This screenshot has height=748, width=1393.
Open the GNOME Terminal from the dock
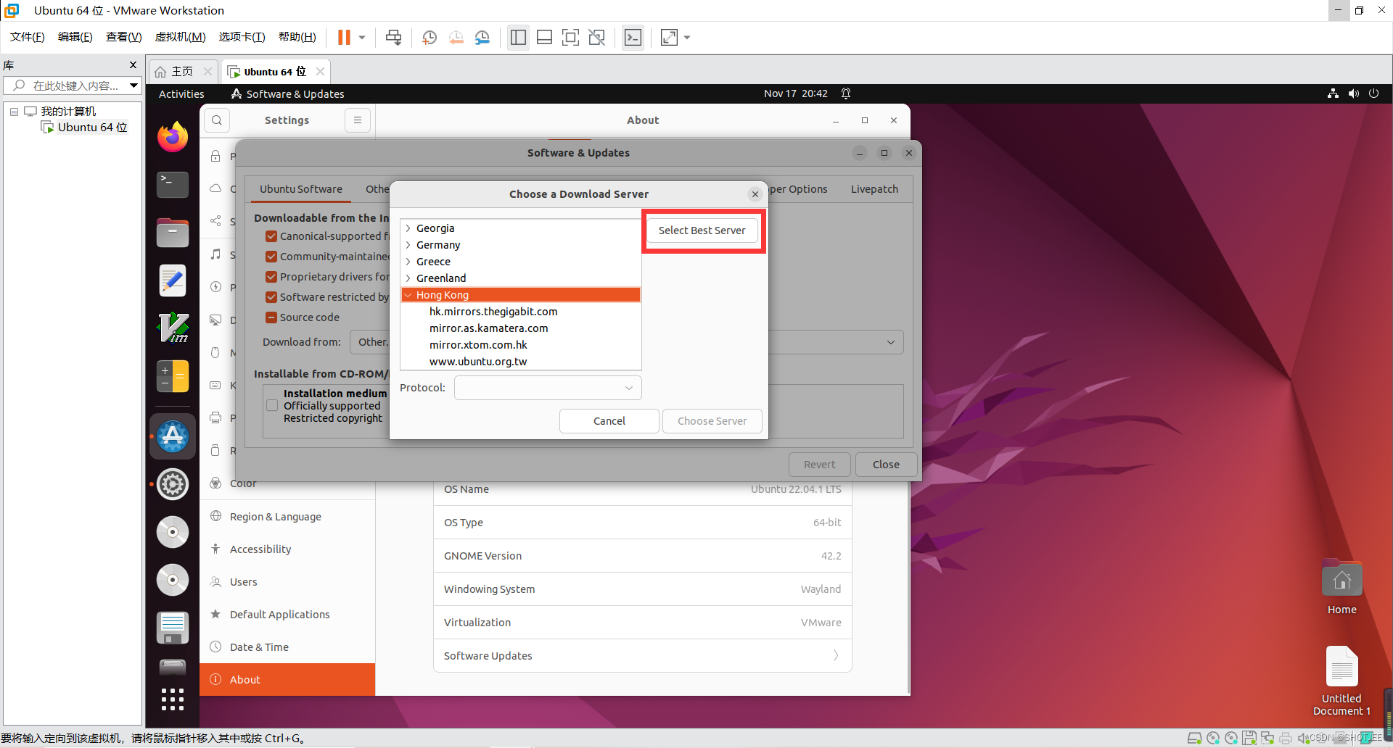[172, 185]
